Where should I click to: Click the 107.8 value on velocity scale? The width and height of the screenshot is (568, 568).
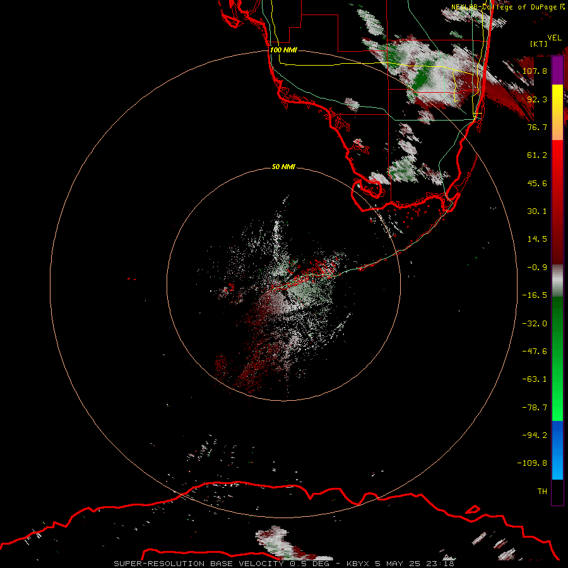pyautogui.click(x=535, y=71)
